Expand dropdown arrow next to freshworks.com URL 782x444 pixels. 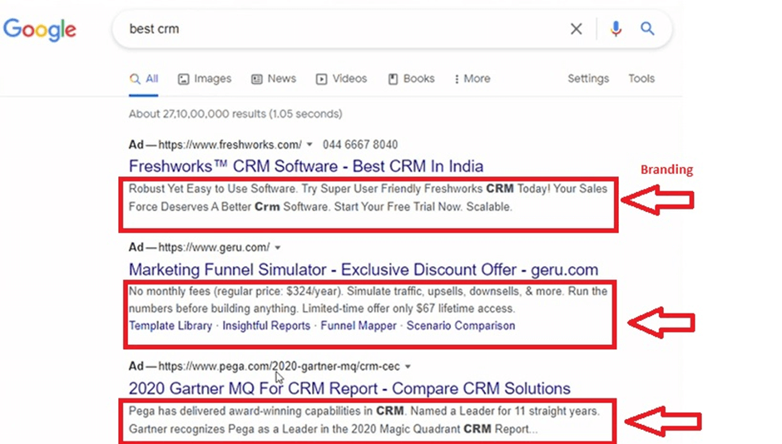pos(309,145)
